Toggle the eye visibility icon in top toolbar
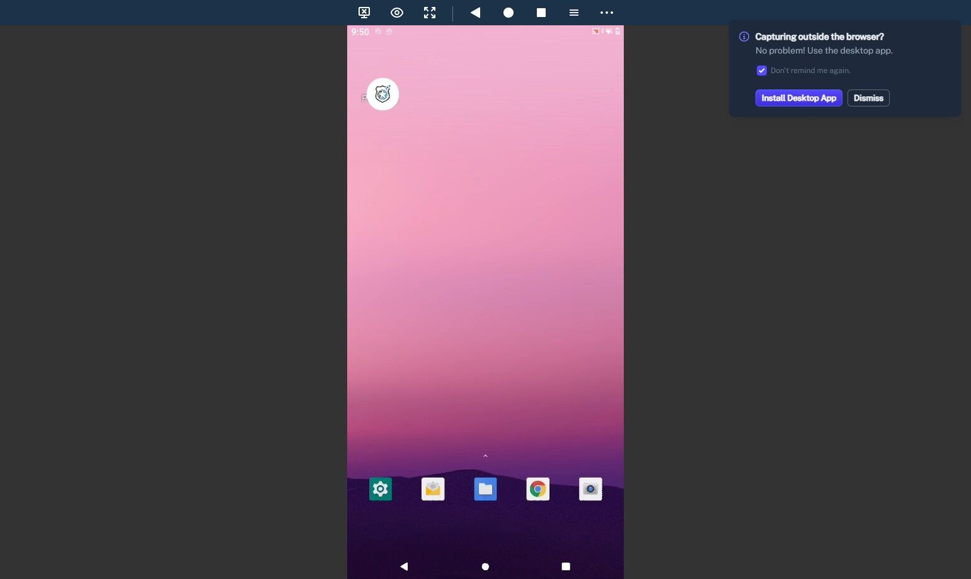 click(397, 13)
